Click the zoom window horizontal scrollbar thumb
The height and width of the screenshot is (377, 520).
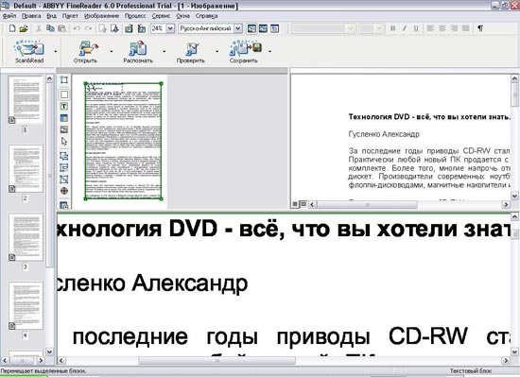(217, 360)
